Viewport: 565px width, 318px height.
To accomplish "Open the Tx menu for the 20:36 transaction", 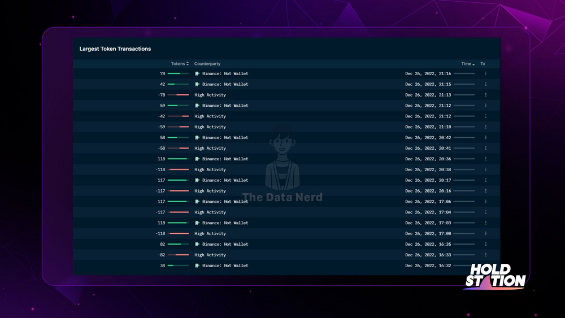I will pos(486,159).
